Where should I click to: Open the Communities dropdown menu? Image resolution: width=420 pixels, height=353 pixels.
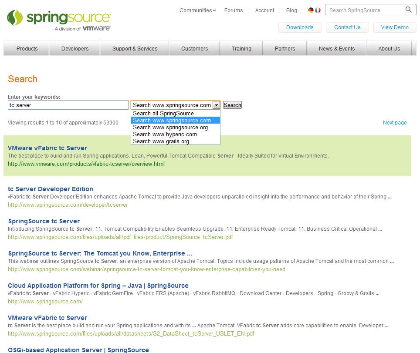pos(198,10)
